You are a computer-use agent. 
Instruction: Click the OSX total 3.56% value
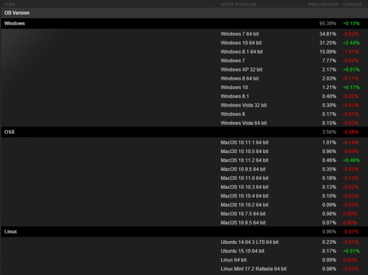[x=329, y=132]
